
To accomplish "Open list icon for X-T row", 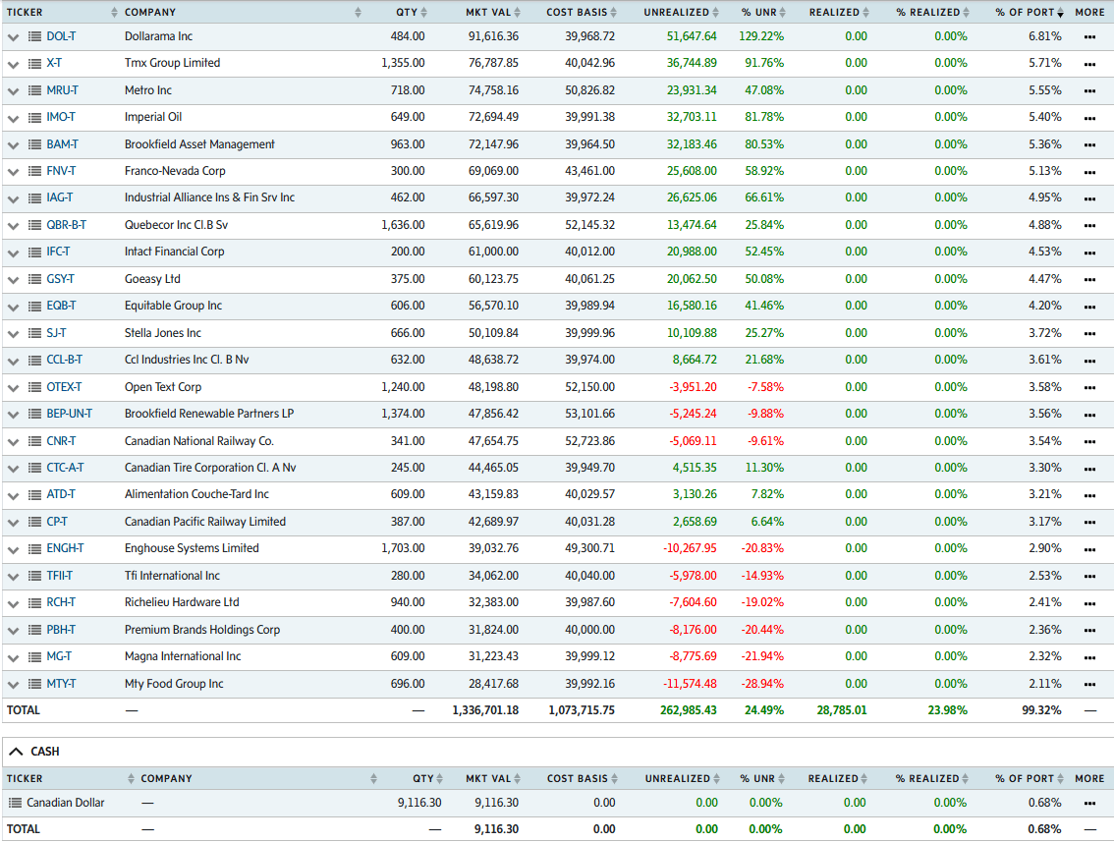I will click(x=34, y=64).
